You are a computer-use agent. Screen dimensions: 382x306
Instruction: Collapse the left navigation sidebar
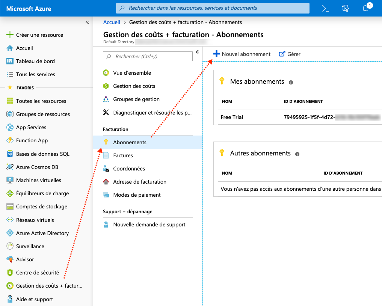click(87, 23)
